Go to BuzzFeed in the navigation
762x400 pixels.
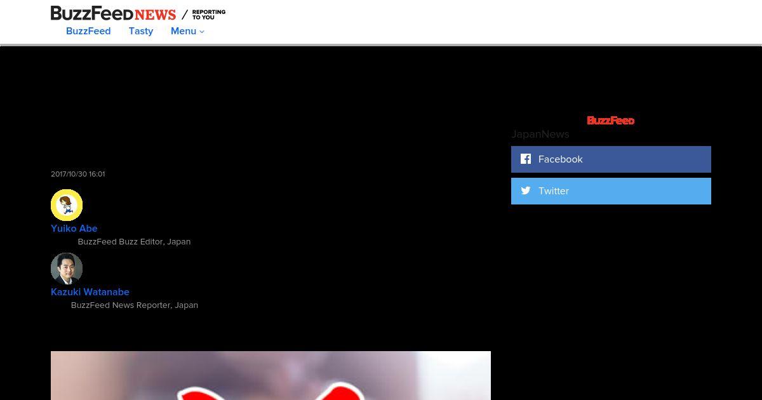point(88,31)
